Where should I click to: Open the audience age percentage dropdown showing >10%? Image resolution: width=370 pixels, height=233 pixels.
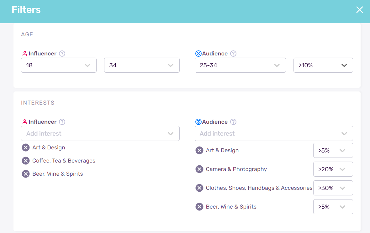tap(323, 65)
